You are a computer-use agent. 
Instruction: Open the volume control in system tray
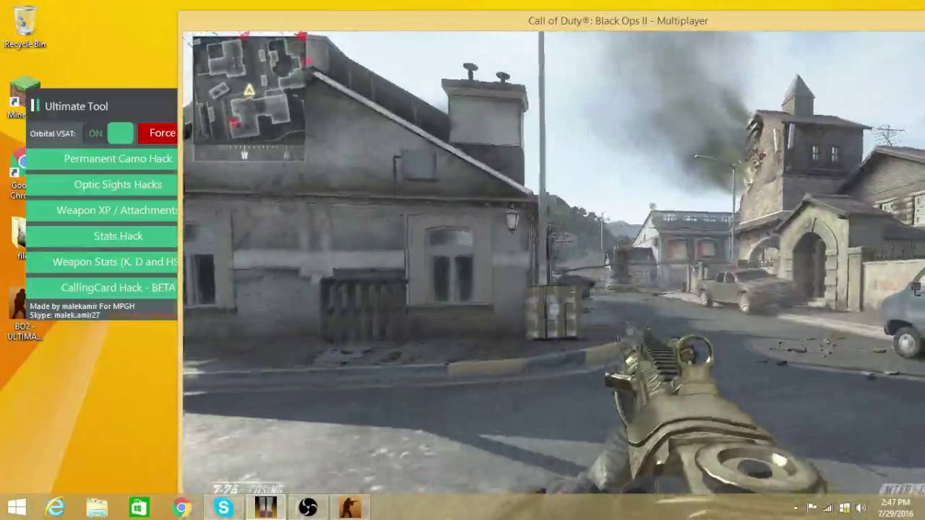(x=861, y=508)
